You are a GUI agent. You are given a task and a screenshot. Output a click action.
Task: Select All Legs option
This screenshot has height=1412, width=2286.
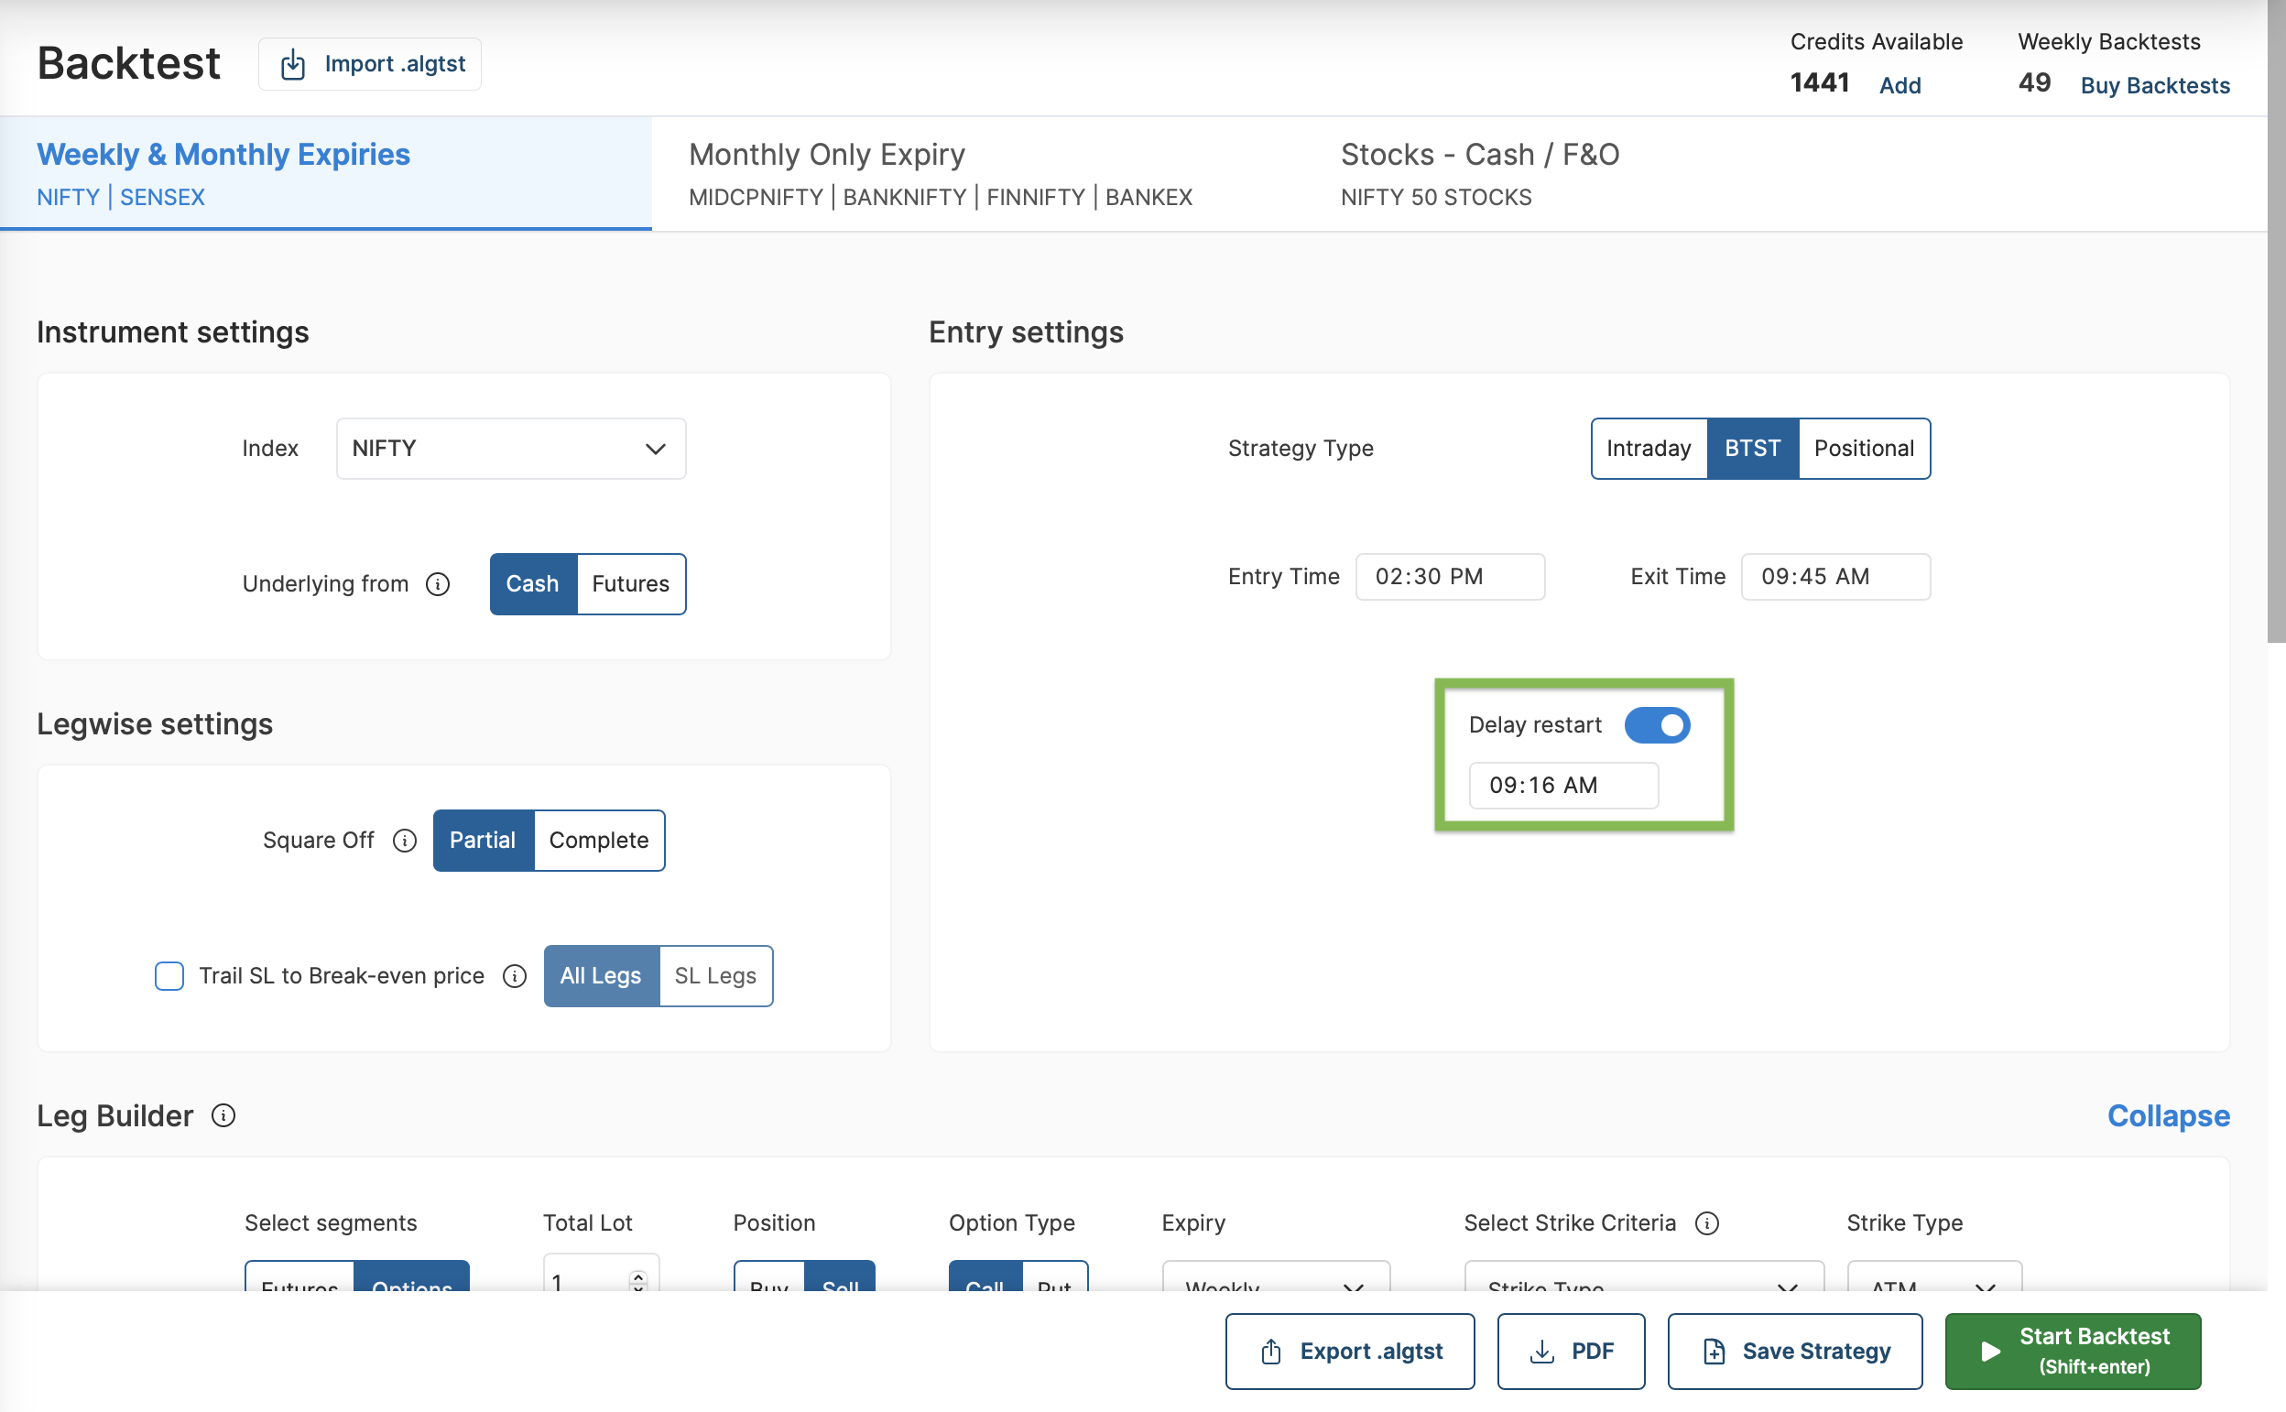coord(602,976)
